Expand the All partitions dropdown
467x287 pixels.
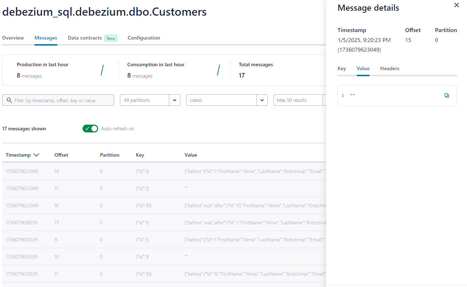point(174,100)
